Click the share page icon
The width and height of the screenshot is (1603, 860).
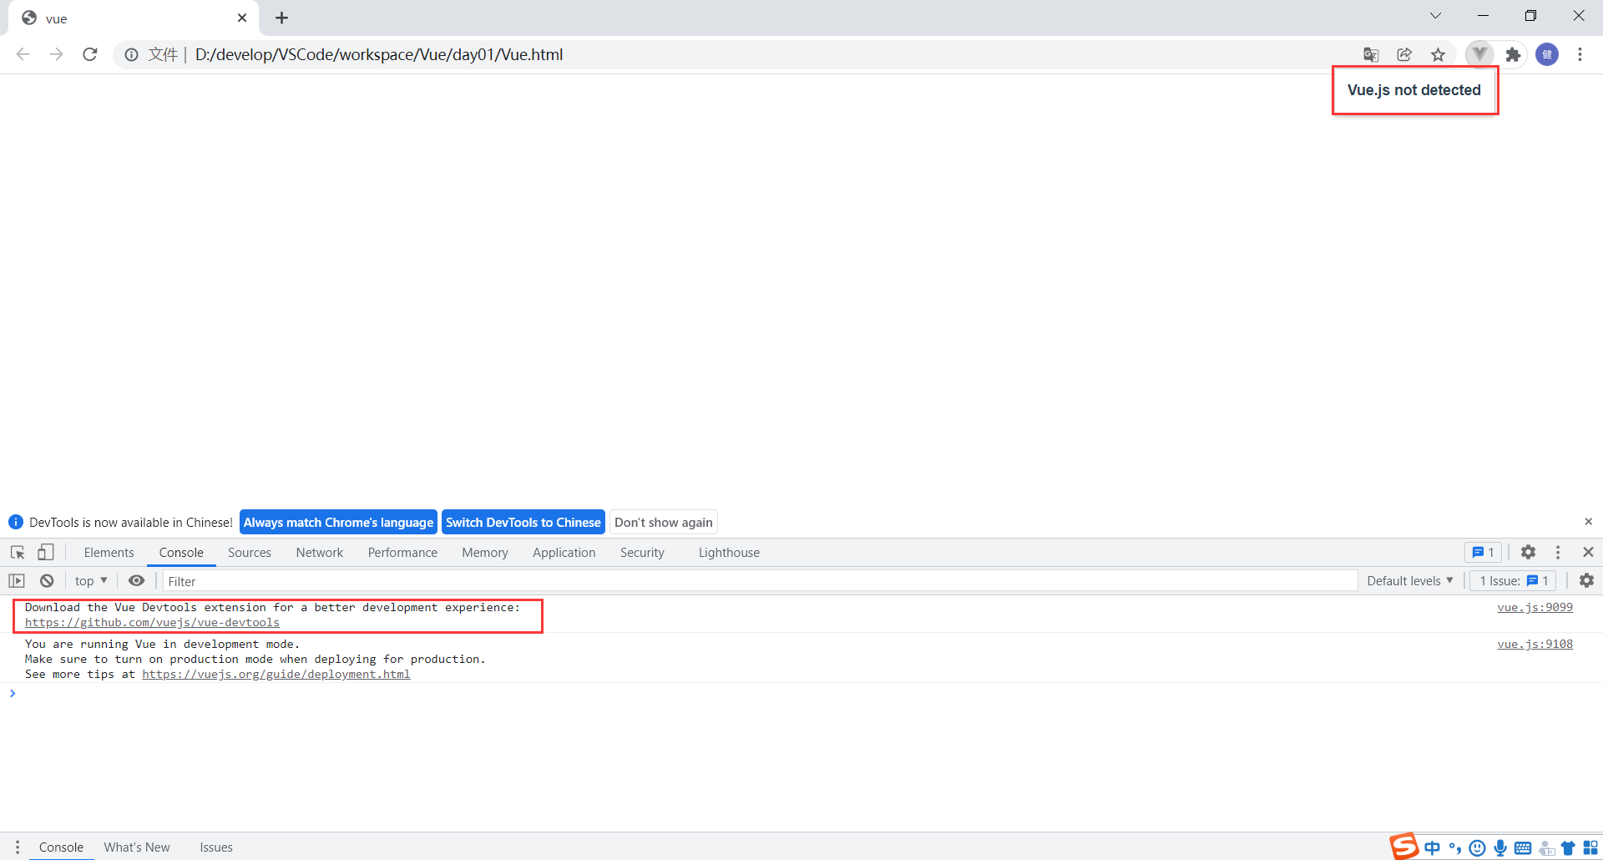coord(1404,54)
